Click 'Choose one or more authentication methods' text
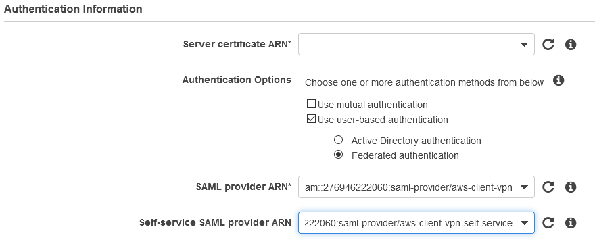This screenshot has width=595, height=248. click(424, 82)
